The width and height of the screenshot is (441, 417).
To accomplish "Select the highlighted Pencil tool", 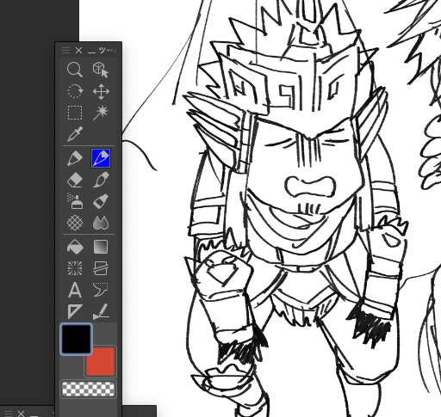I will pos(101,158).
